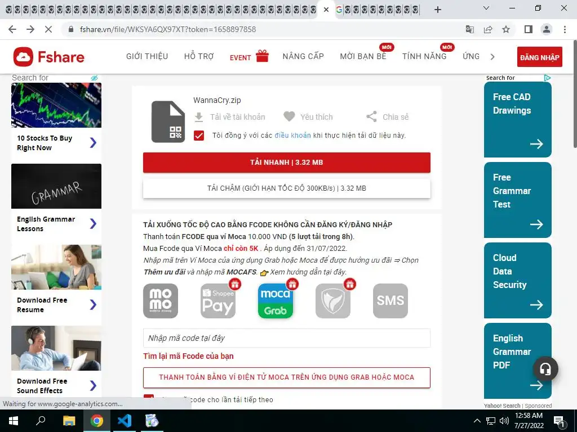The width and height of the screenshot is (577, 432).
Task: Open 10 Stocks To Buy chevron
Action: pos(93,142)
